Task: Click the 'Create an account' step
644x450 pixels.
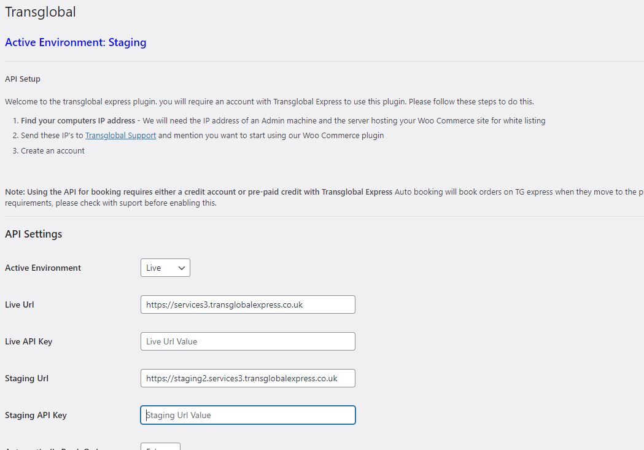Action: (x=53, y=150)
